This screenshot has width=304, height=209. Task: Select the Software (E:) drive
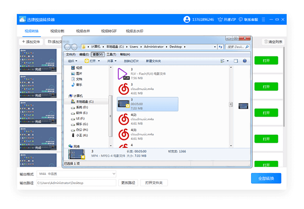pos(80,113)
